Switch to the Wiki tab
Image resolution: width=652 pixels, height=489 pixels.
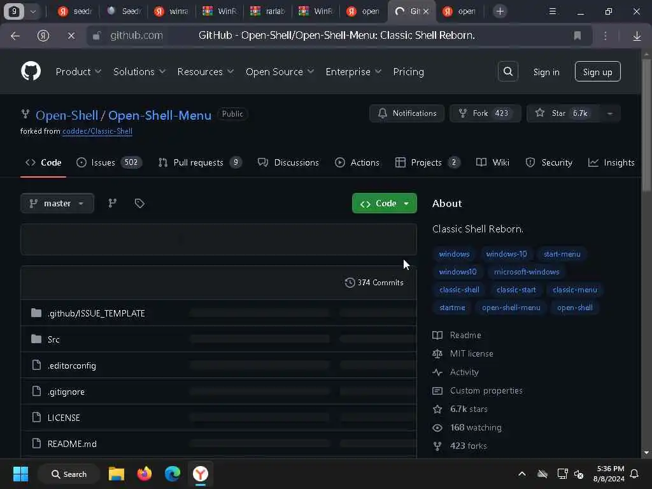[492, 162]
